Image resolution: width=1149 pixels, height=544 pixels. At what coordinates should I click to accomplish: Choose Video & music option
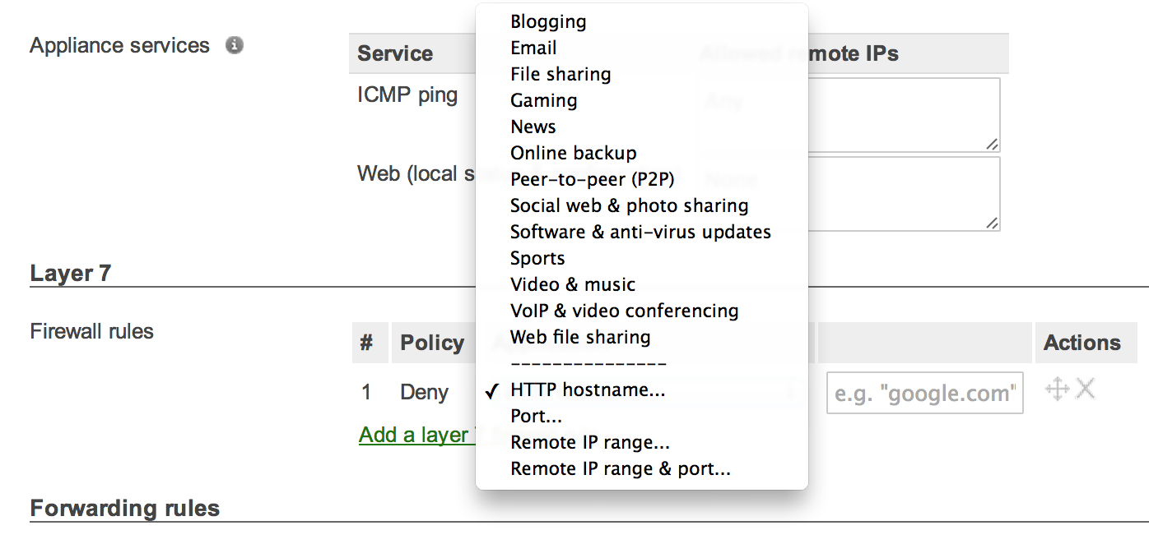click(573, 284)
